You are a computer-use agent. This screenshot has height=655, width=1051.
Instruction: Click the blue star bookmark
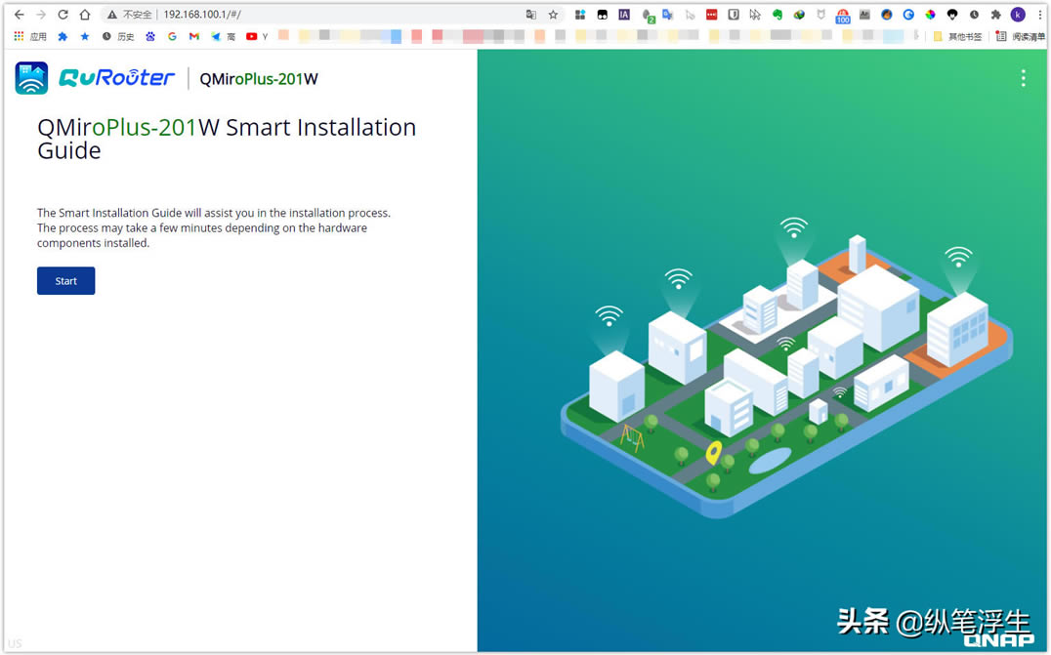[x=84, y=36]
